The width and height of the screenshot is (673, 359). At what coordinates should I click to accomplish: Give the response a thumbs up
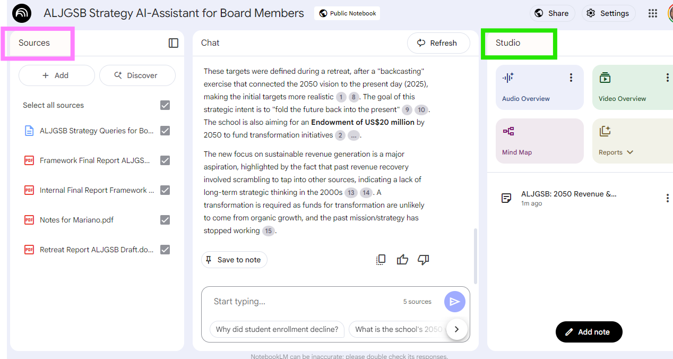point(402,260)
